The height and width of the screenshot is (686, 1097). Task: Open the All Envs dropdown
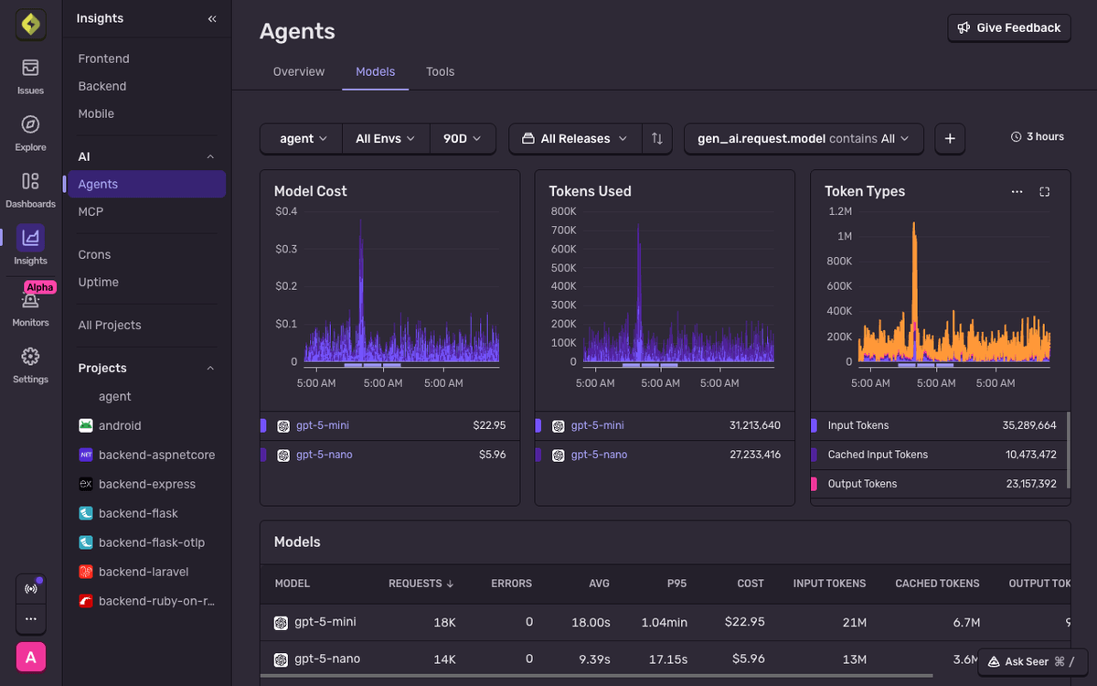click(x=385, y=138)
